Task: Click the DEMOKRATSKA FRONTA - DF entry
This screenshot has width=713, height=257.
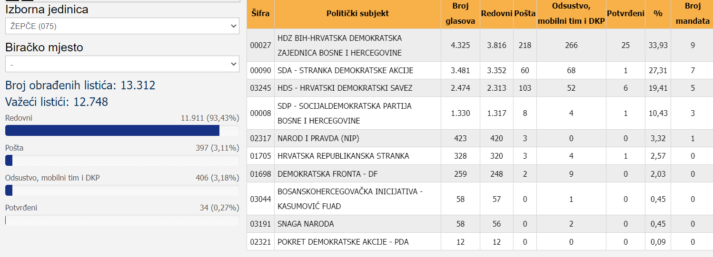Action: pyautogui.click(x=327, y=174)
